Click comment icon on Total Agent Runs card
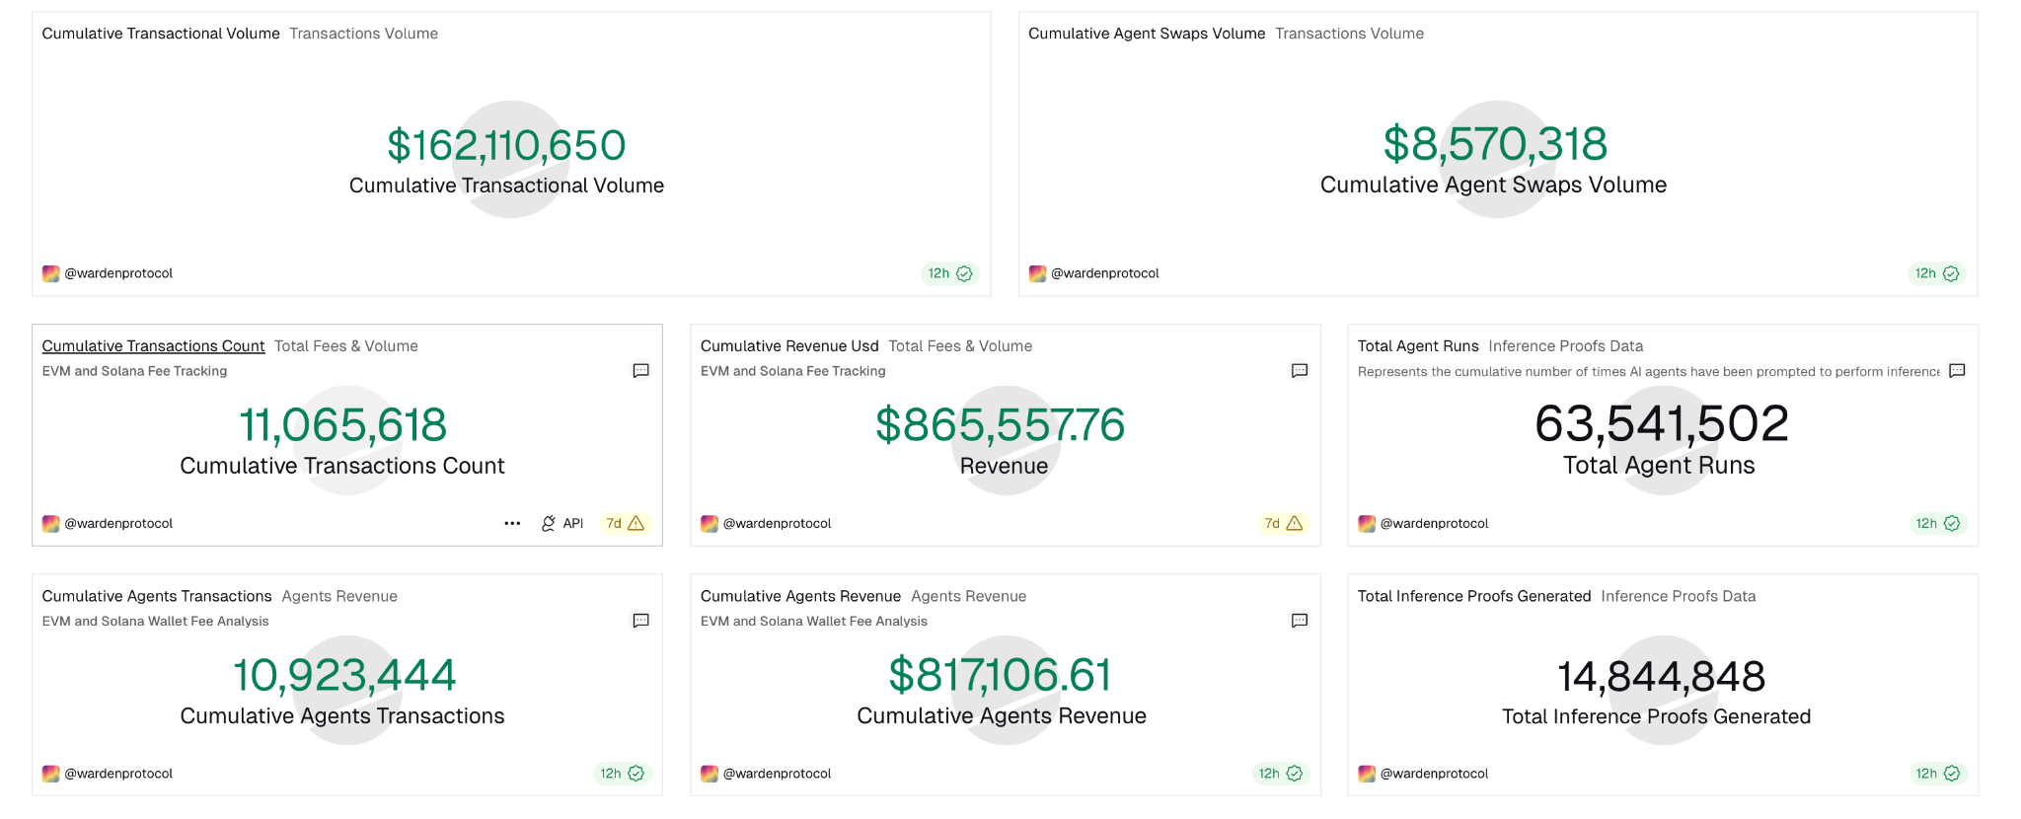The width and height of the screenshot is (2021, 819). (1957, 371)
